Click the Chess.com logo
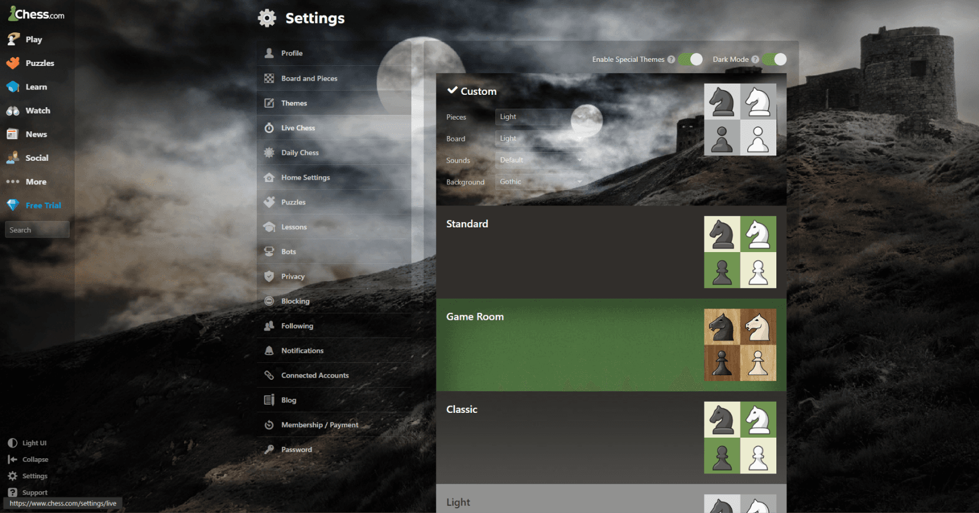This screenshot has height=513, width=979. (x=37, y=14)
